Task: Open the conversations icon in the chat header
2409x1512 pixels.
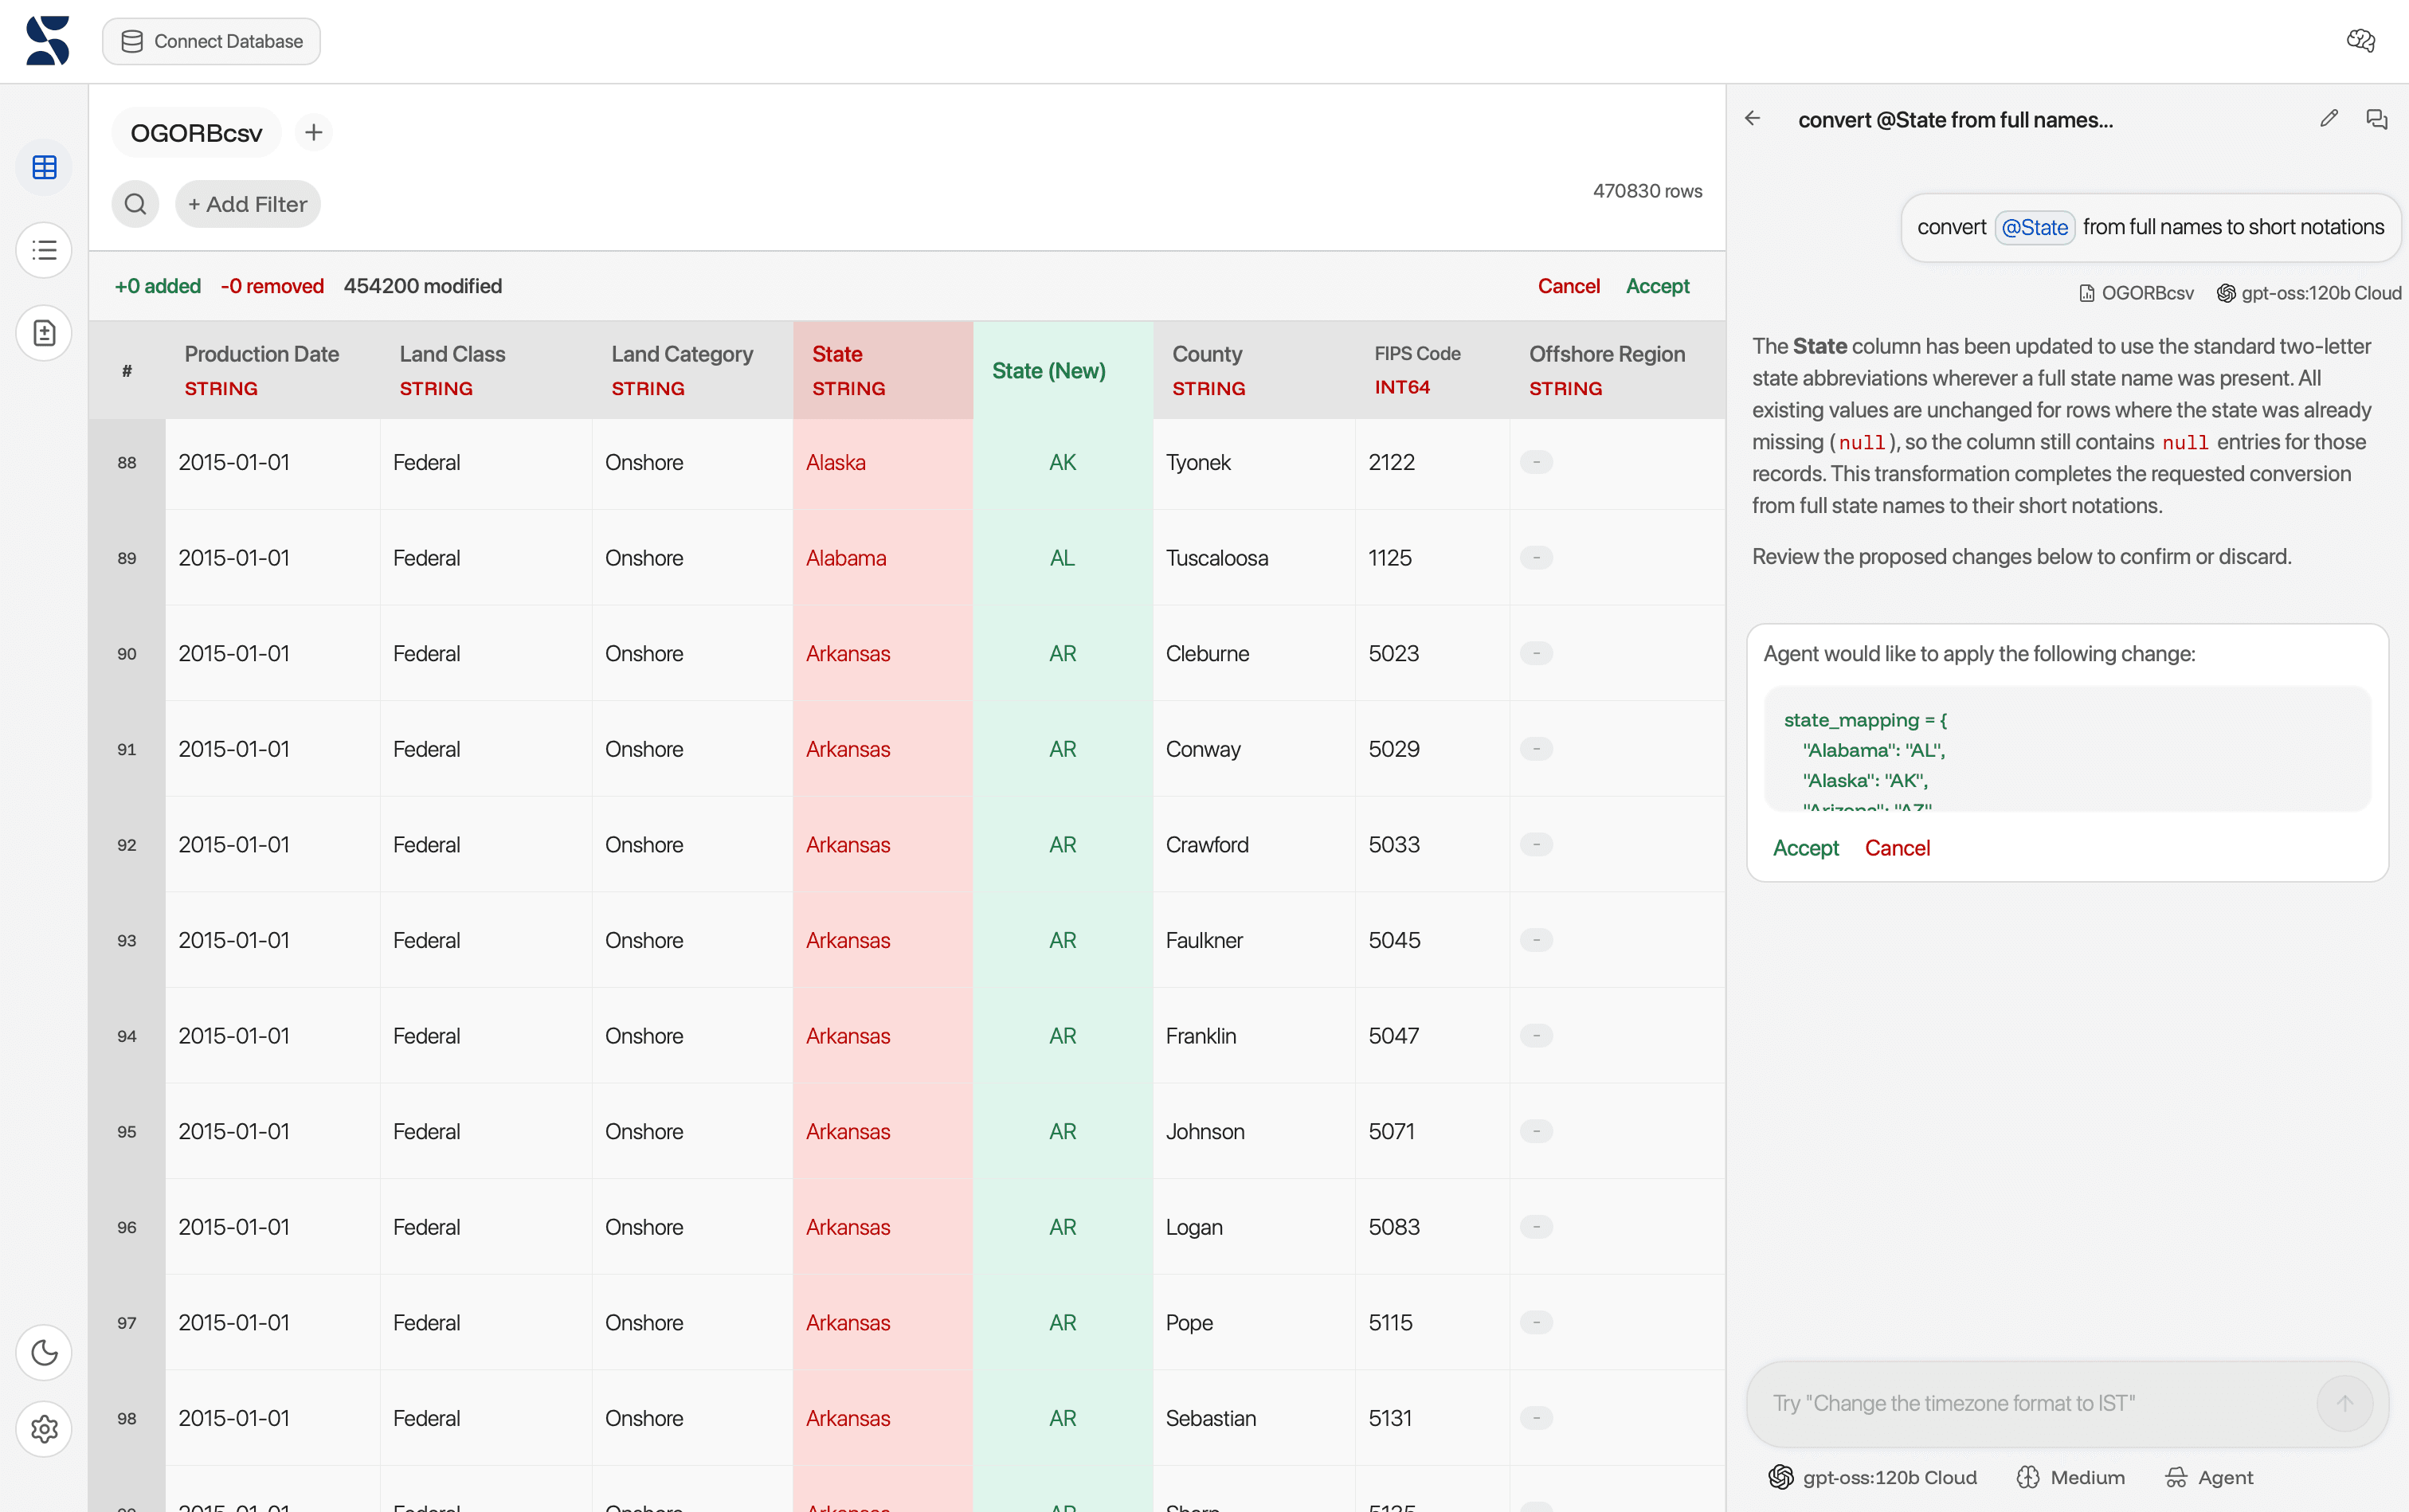Action: click(x=2376, y=119)
